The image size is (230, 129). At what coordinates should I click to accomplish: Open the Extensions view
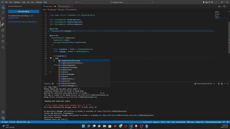(3, 30)
